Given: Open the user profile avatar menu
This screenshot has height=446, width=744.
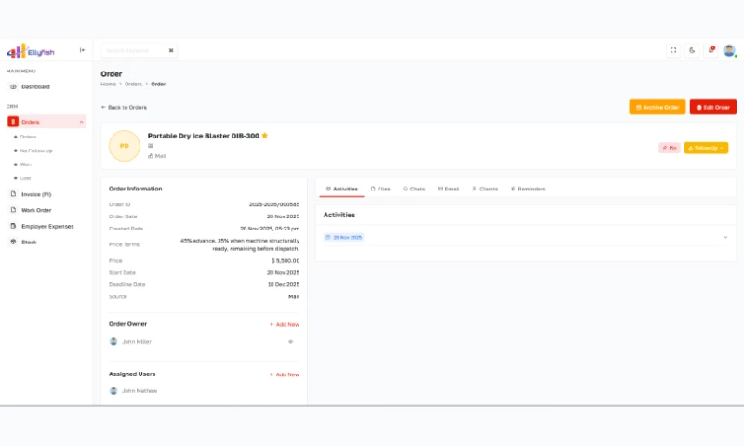Looking at the screenshot, I should [x=729, y=50].
